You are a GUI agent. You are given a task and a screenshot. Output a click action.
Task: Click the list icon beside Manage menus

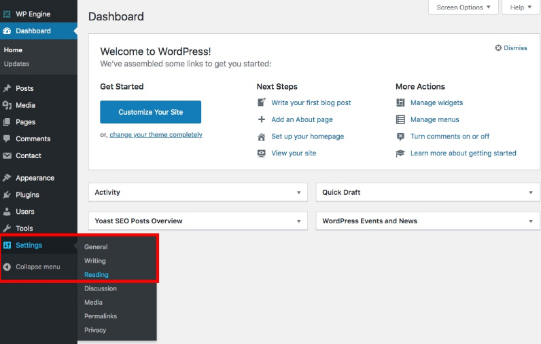[400, 119]
